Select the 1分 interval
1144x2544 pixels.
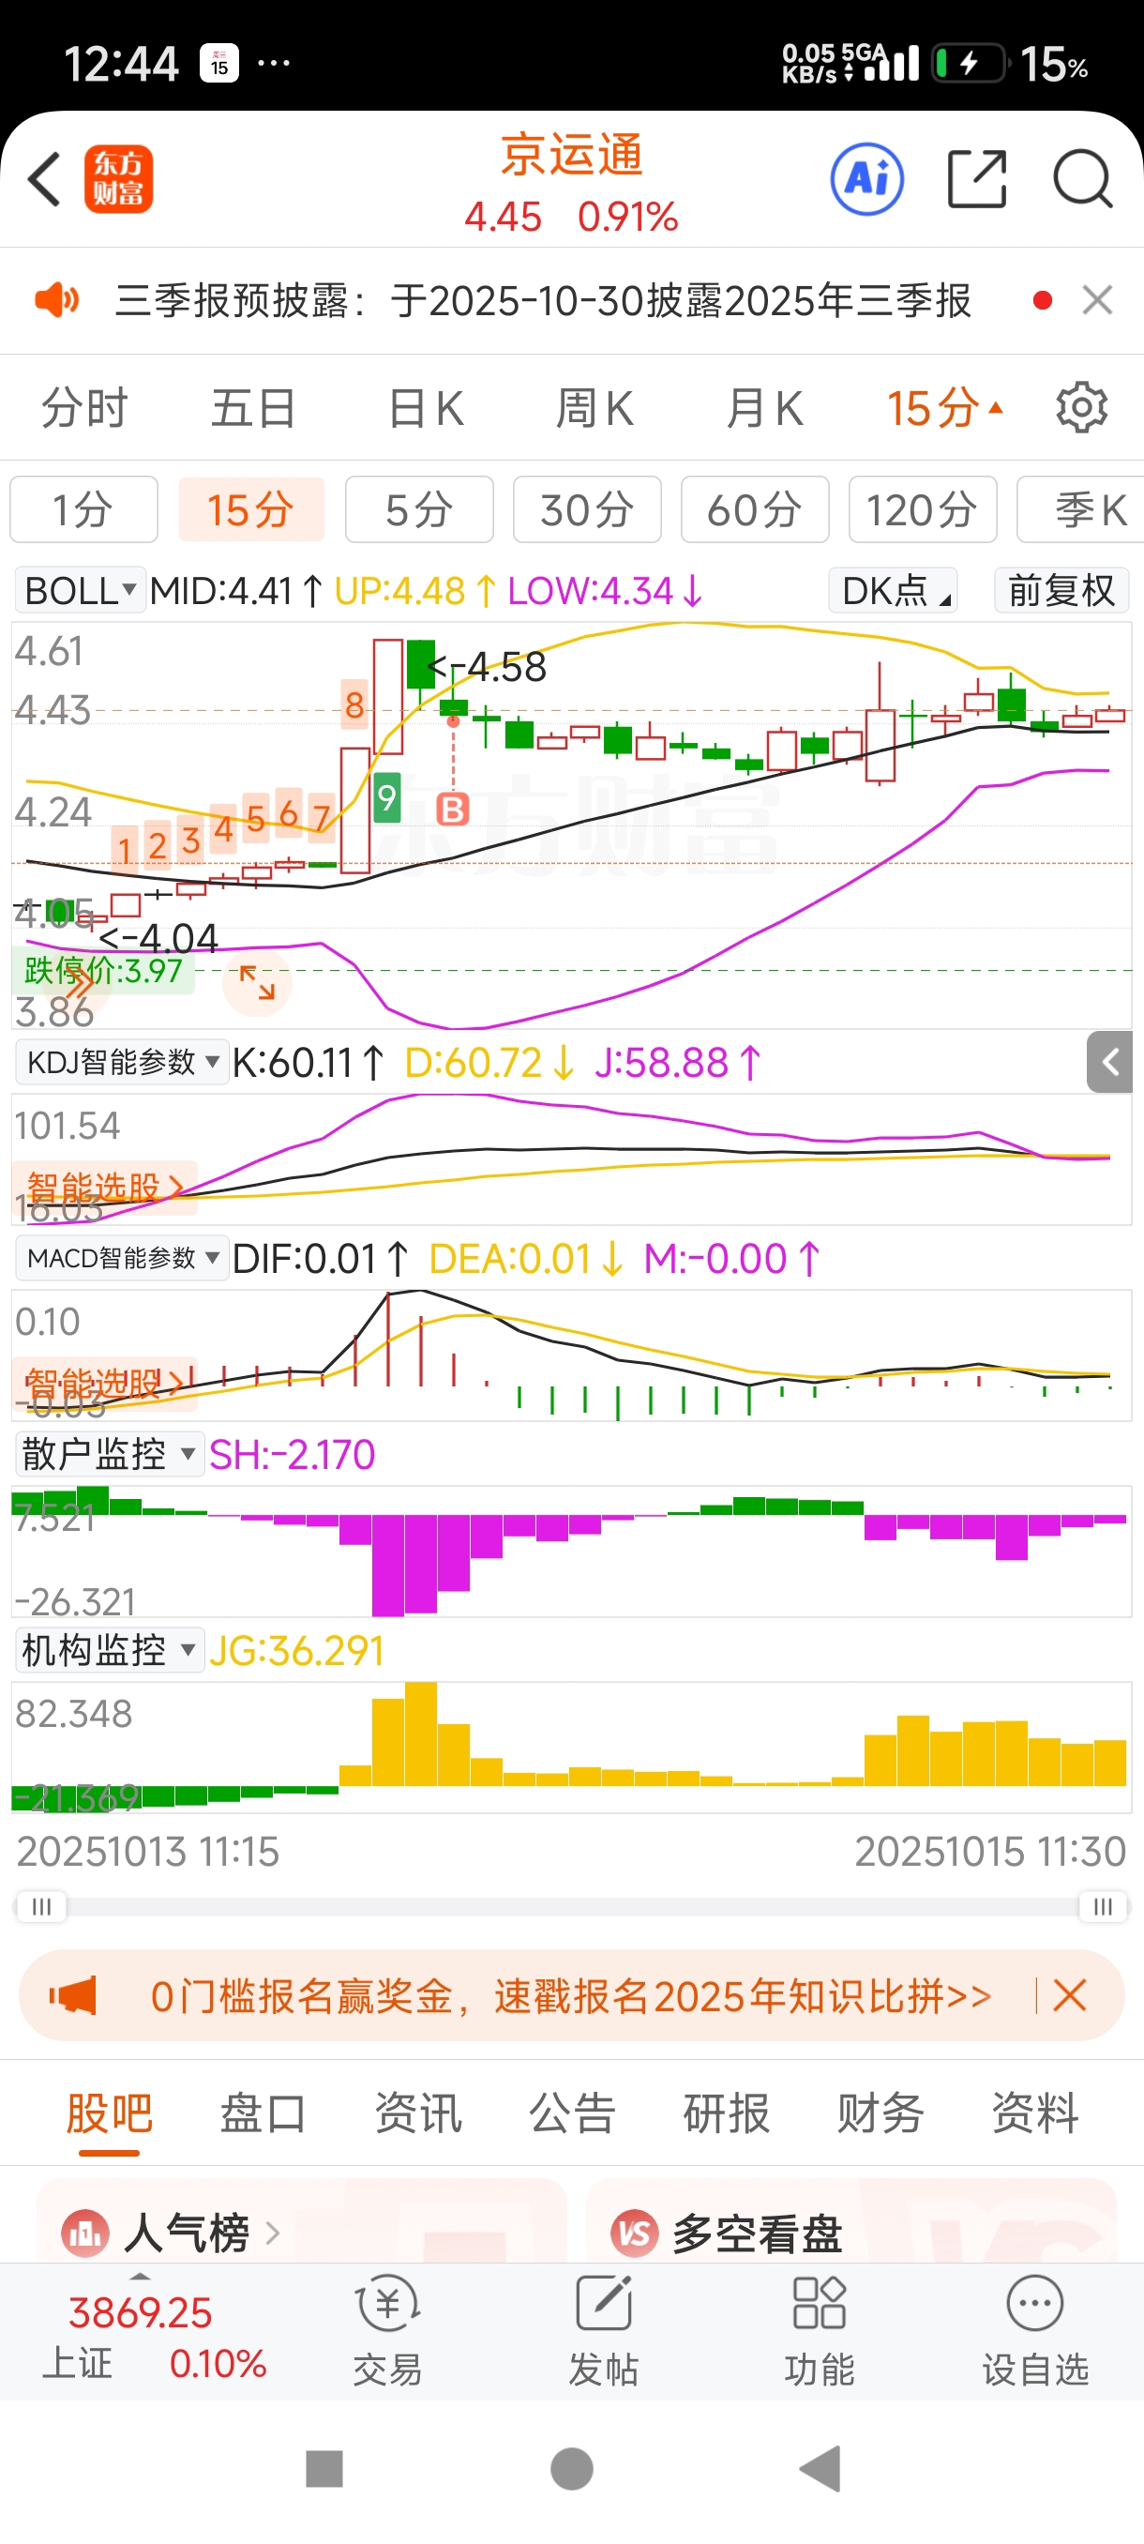click(83, 509)
